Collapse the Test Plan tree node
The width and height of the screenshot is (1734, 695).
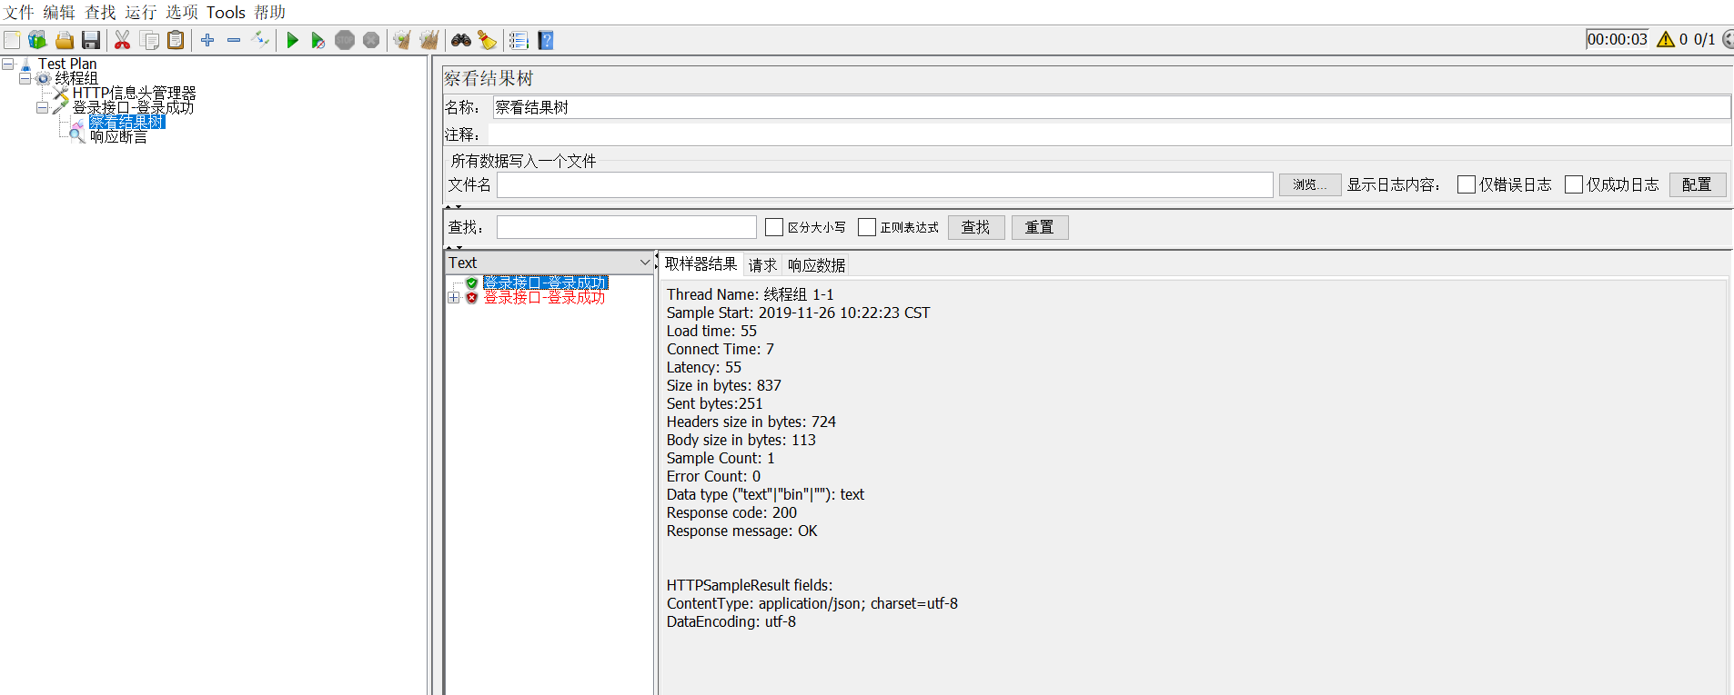[x=7, y=64]
